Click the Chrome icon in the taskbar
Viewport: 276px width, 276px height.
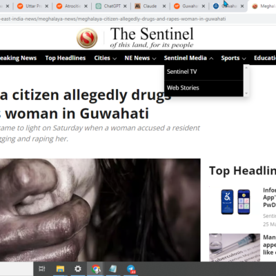96,268
